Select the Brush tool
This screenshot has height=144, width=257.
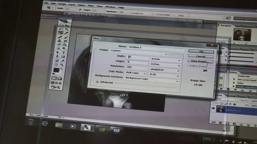point(65,37)
